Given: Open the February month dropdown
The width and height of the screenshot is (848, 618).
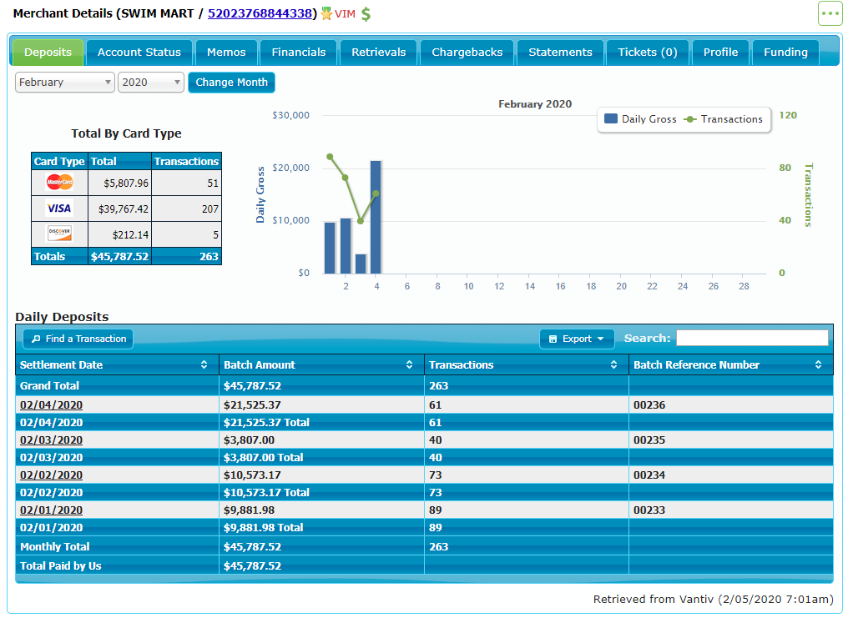Looking at the screenshot, I should tap(65, 83).
